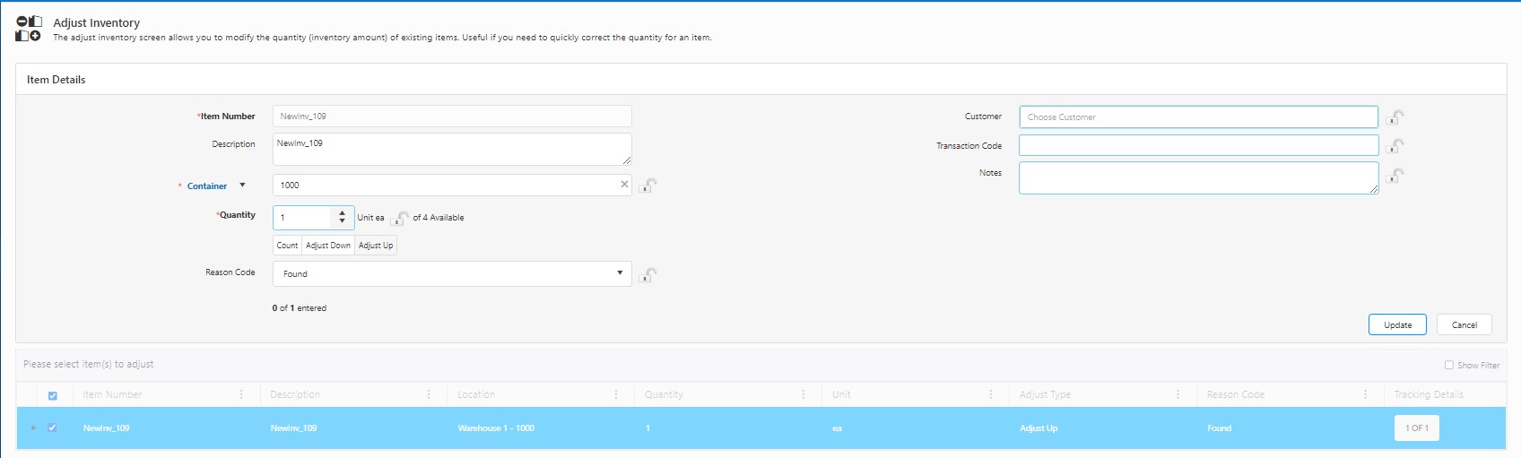Open the Reason Code dropdown

coord(620,273)
